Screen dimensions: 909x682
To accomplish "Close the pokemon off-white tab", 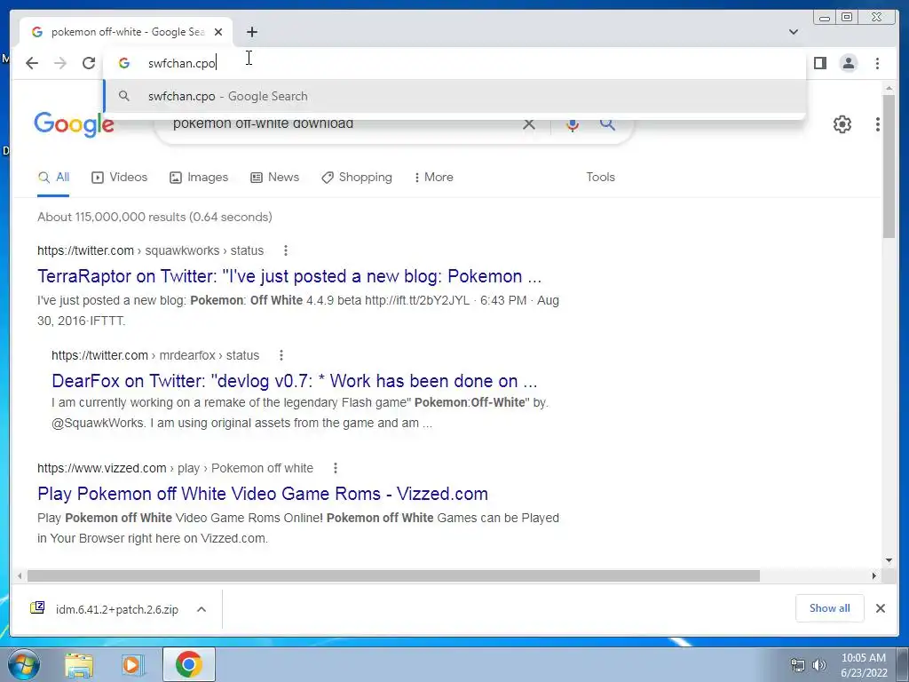I will point(218,32).
